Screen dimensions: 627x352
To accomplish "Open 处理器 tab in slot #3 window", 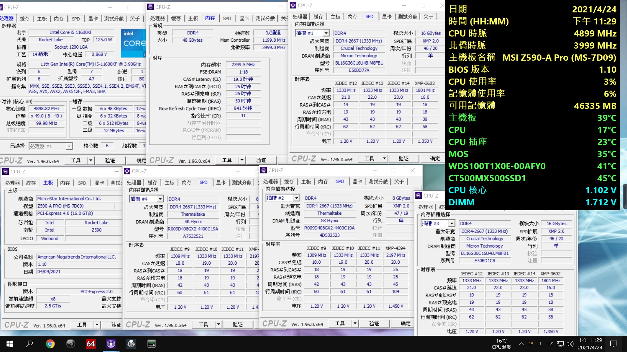I will click(426, 207).
